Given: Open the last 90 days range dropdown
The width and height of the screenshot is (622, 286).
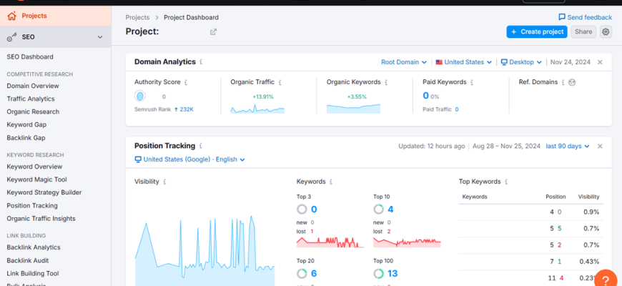Looking at the screenshot, I should tap(568, 147).
